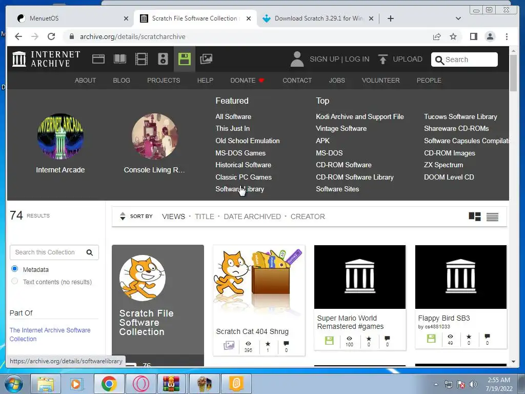Open The Internet Archive Software Collection link
The image size is (525, 394).
tap(50, 334)
